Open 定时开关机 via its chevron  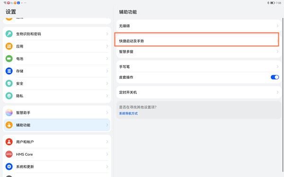[x=277, y=93]
